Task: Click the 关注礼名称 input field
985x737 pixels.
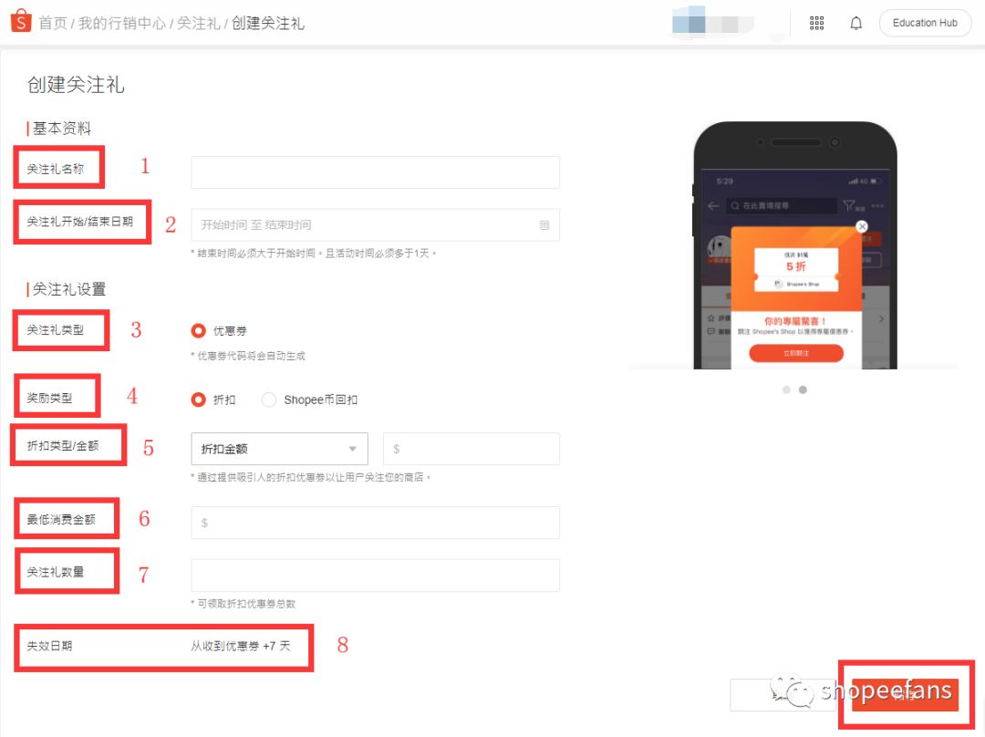Action: point(375,171)
